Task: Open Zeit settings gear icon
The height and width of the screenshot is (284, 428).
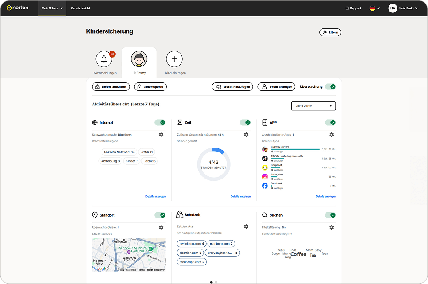Action: point(246,135)
